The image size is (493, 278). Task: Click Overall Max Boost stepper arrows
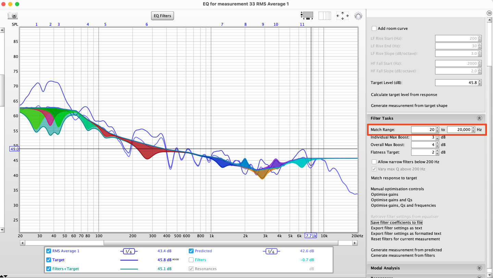coord(437,145)
